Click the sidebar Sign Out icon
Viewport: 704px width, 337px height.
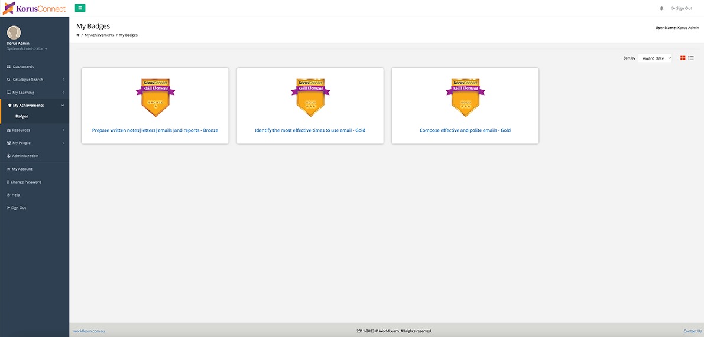[x=8, y=208]
